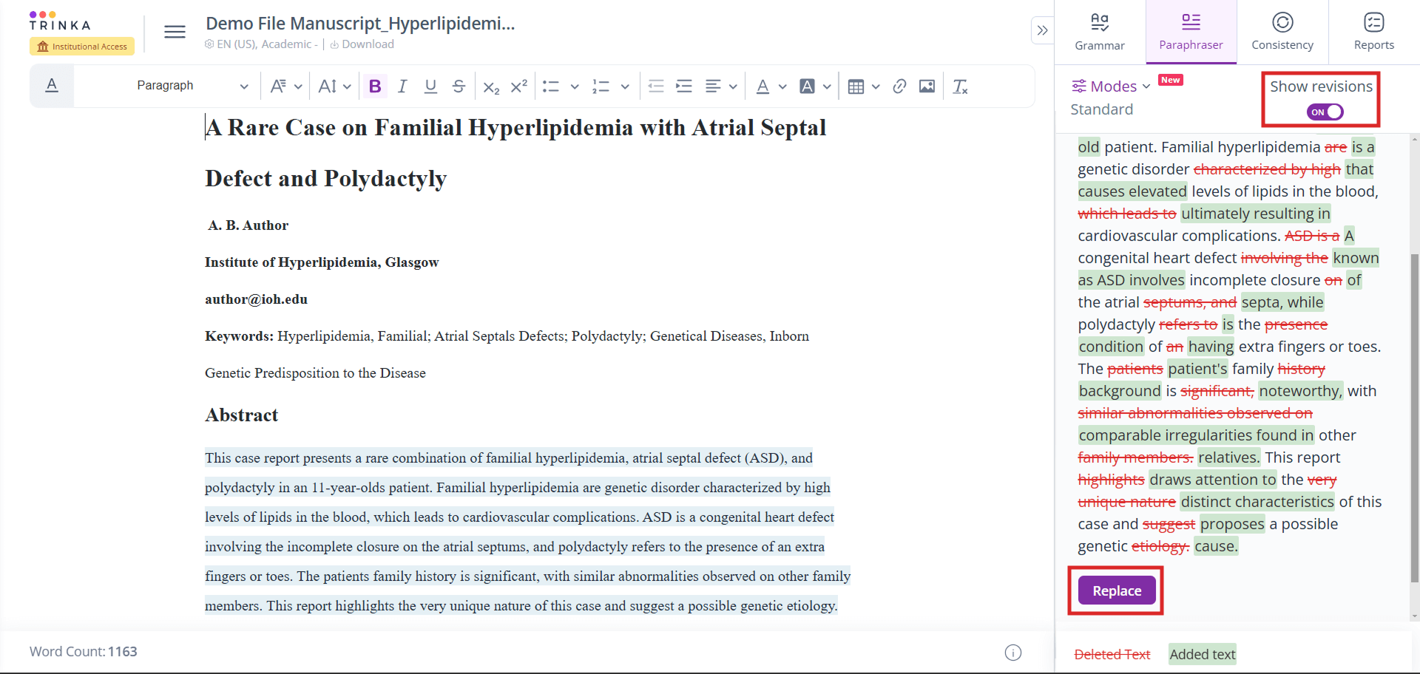Open the hamburger menu
This screenshot has height=674, width=1420.
point(175,32)
